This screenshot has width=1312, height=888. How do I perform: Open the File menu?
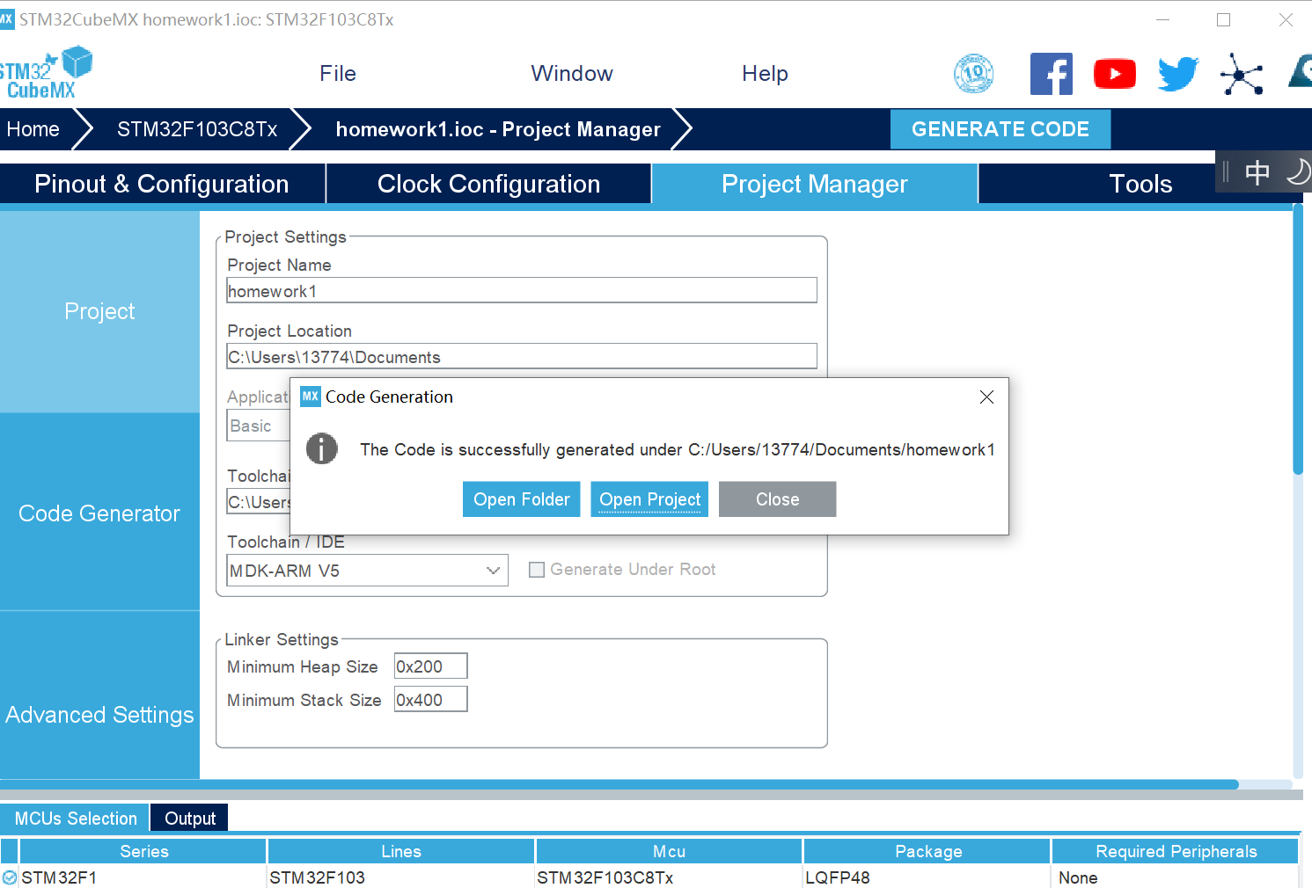[x=338, y=74]
